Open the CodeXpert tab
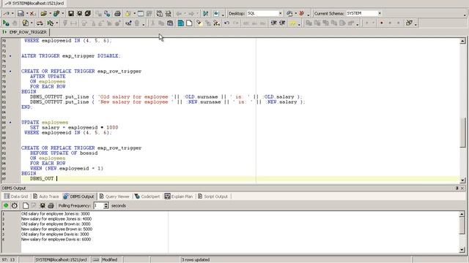 point(147,197)
